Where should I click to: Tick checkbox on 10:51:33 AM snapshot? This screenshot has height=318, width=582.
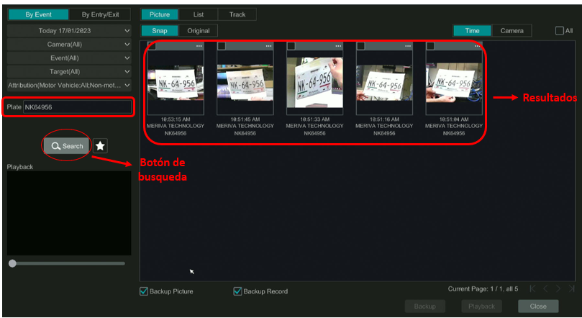[x=291, y=46]
